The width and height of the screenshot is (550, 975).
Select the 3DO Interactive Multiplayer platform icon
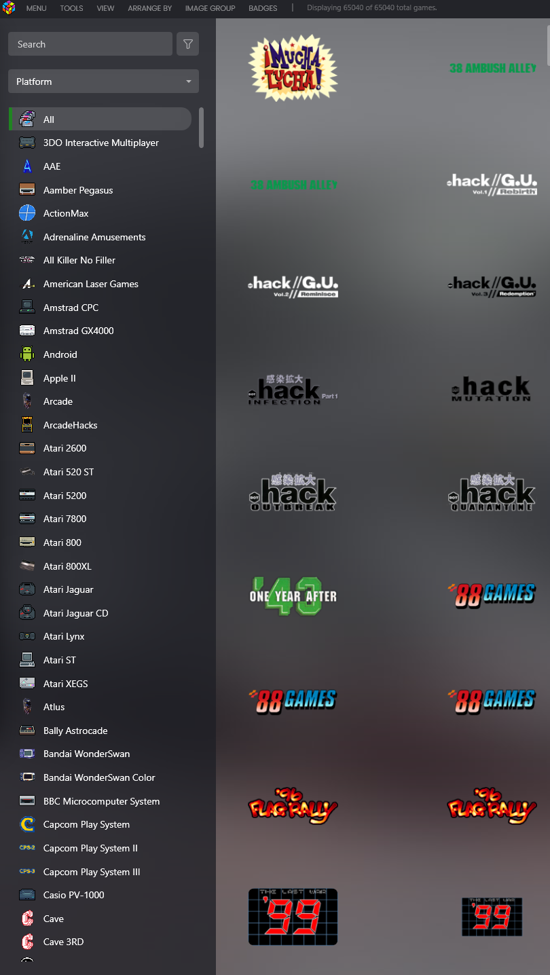27,143
